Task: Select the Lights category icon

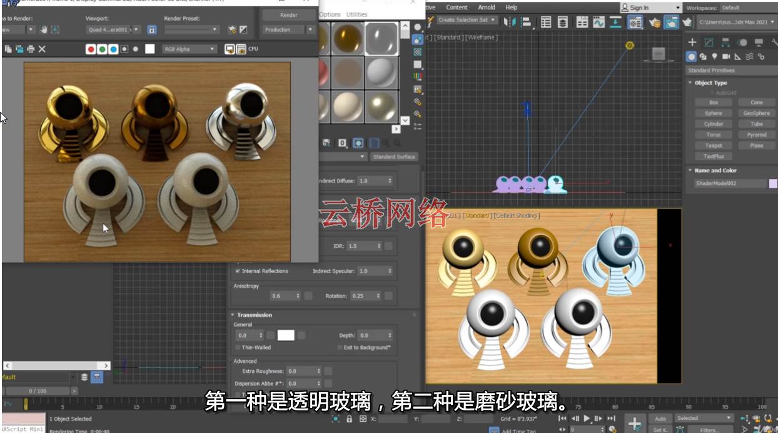Action: click(715, 57)
